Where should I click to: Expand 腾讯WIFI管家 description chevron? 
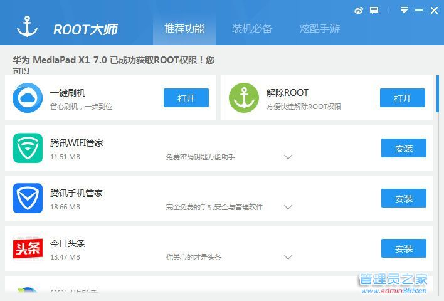[x=288, y=157]
